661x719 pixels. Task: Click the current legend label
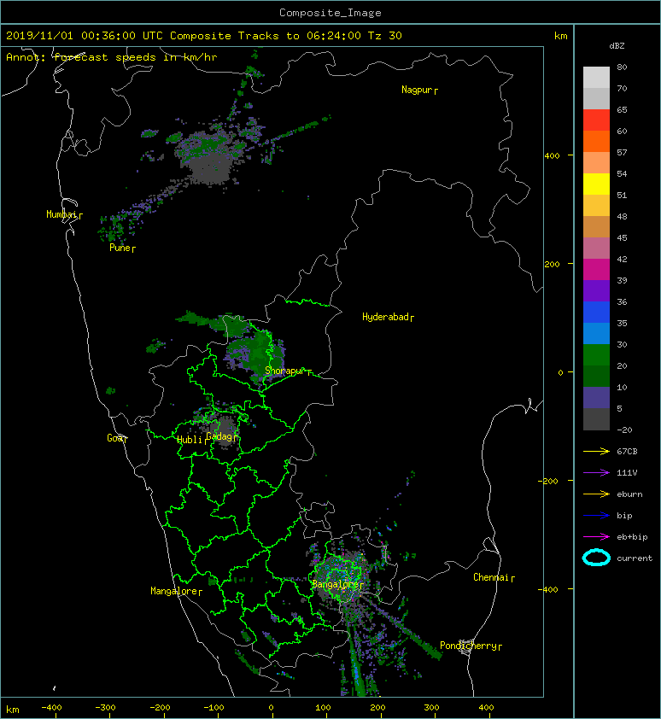click(x=635, y=558)
